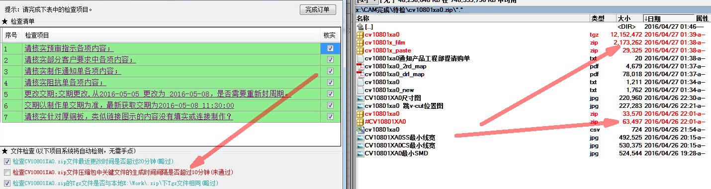Click the cv10801xa0 tgz archive icon
Viewport: 711px width, 189px height.
point(360,35)
